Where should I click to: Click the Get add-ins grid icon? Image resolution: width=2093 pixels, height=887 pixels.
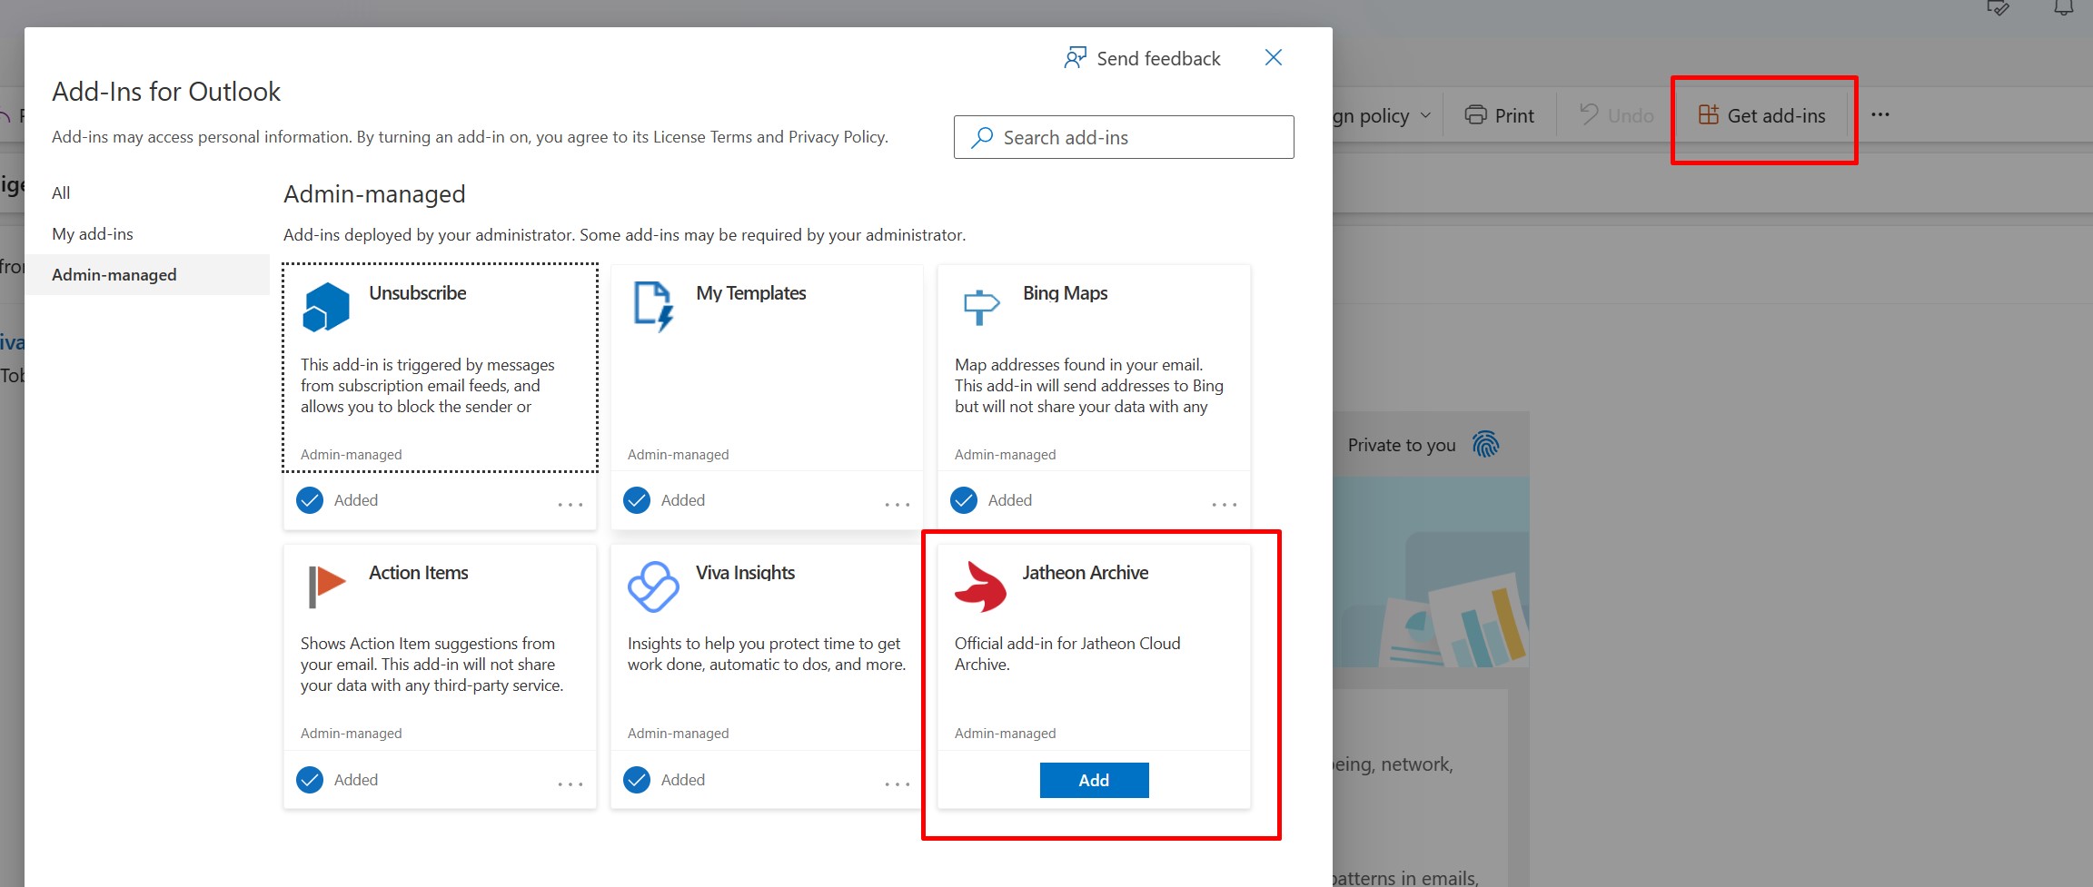[1708, 115]
